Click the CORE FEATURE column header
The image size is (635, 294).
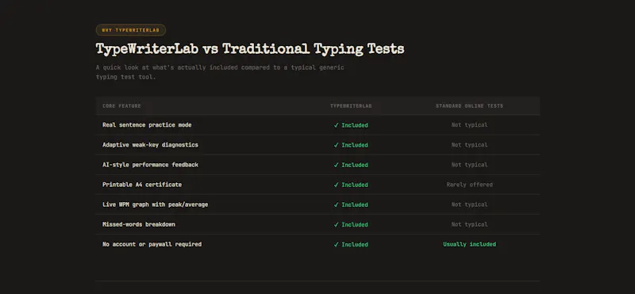click(x=121, y=106)
